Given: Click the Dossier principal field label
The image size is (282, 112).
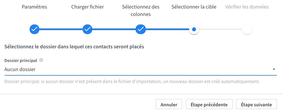Looking at the screenshot, I should [x=21, y=61].
